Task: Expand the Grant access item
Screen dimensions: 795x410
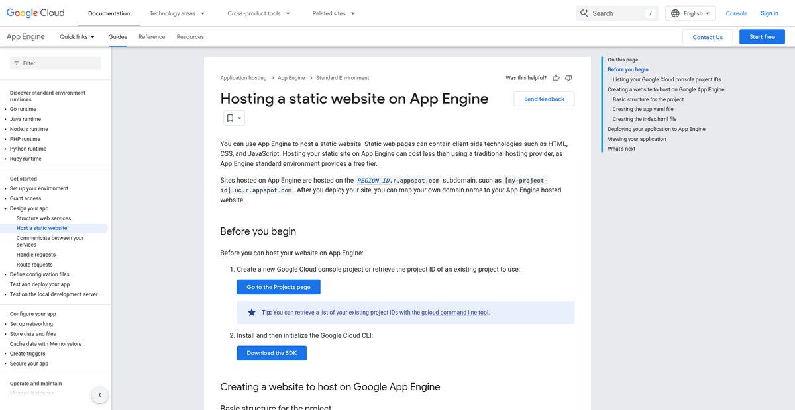Action: pos(6,198)
